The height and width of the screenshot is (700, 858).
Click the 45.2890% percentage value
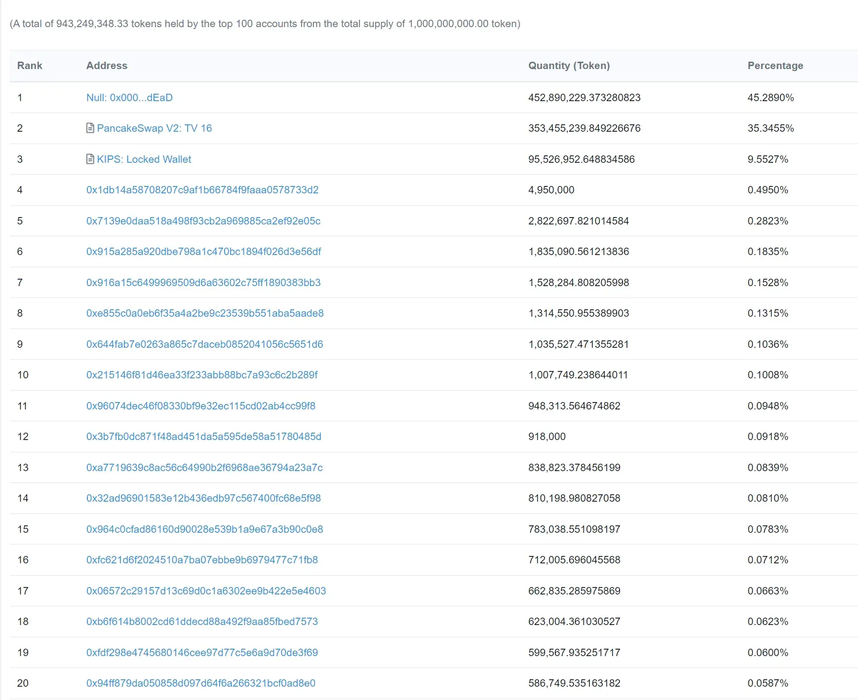[x=771, y=98]
